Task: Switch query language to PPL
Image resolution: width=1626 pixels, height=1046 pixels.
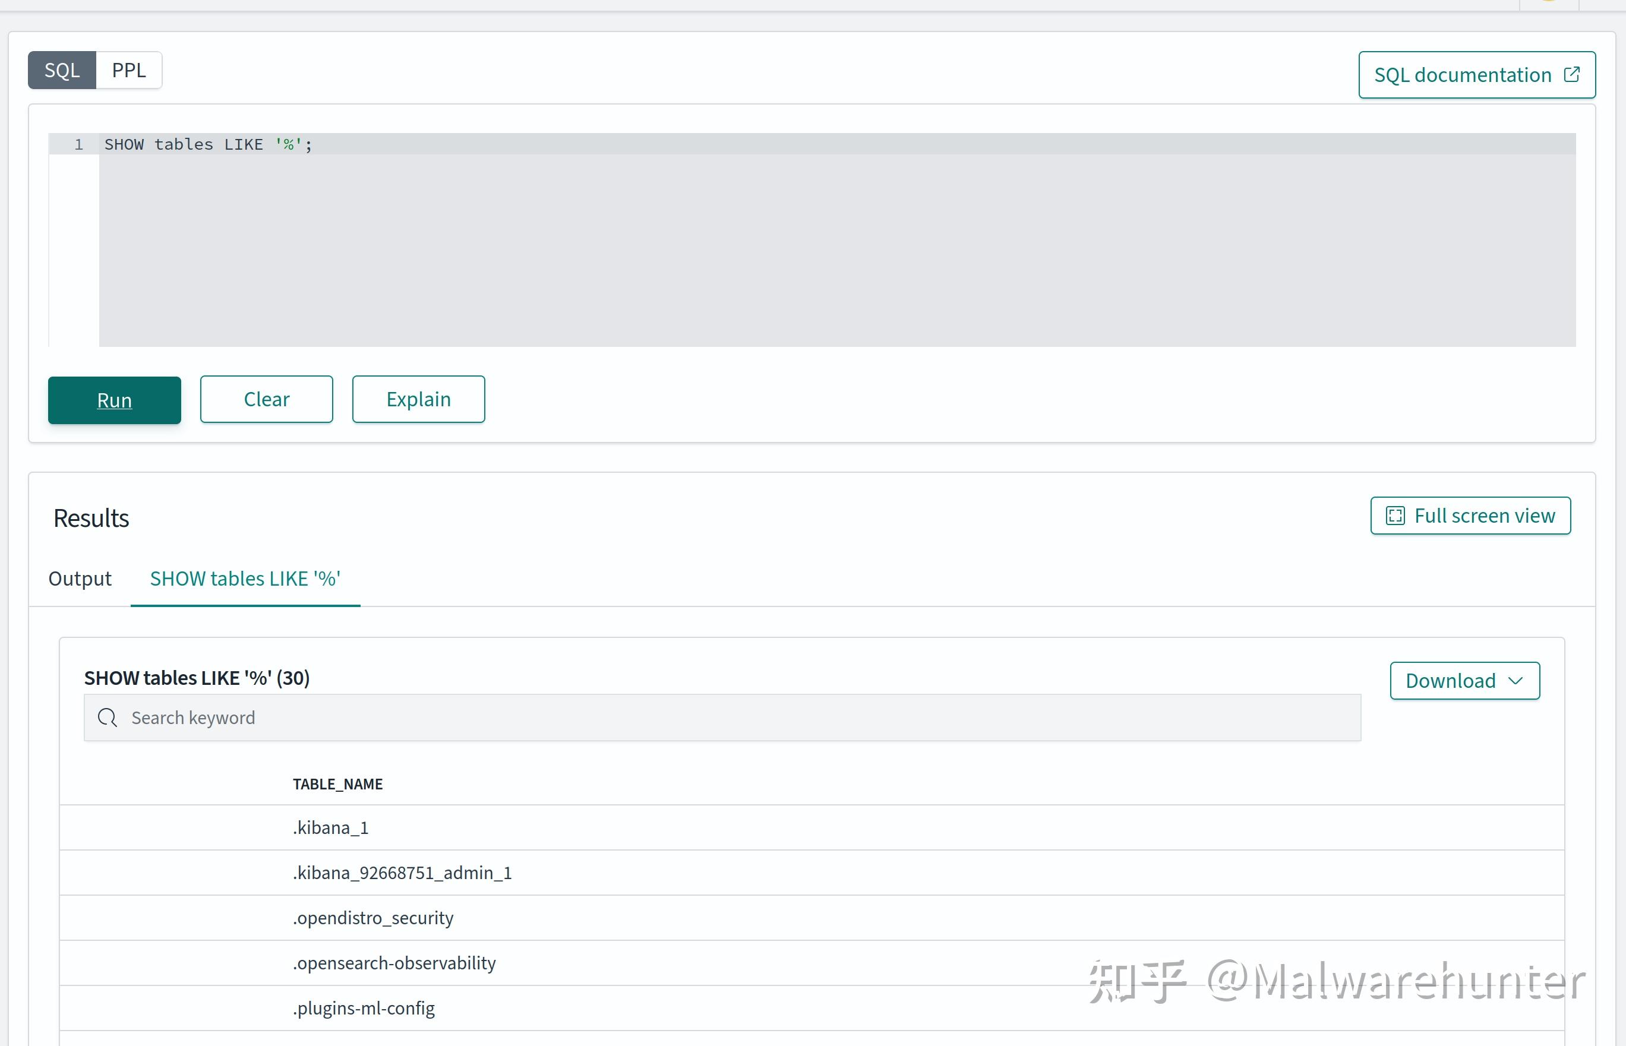Action: (129, 69)
